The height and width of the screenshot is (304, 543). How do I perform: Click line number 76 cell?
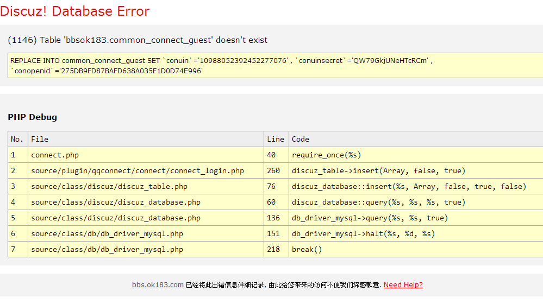point(276,186)
